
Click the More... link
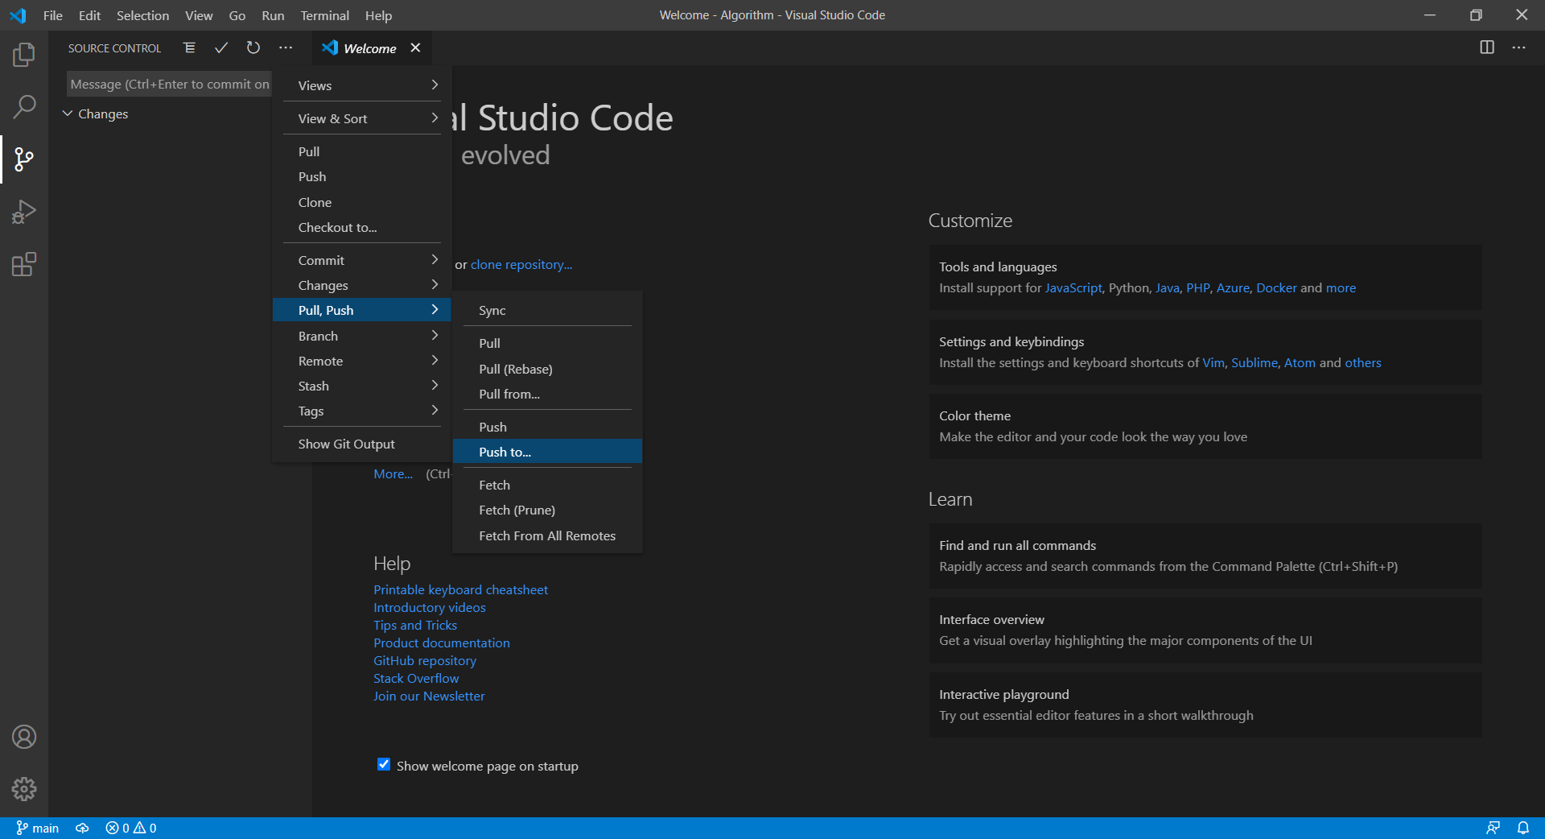[x=393, y=473]
